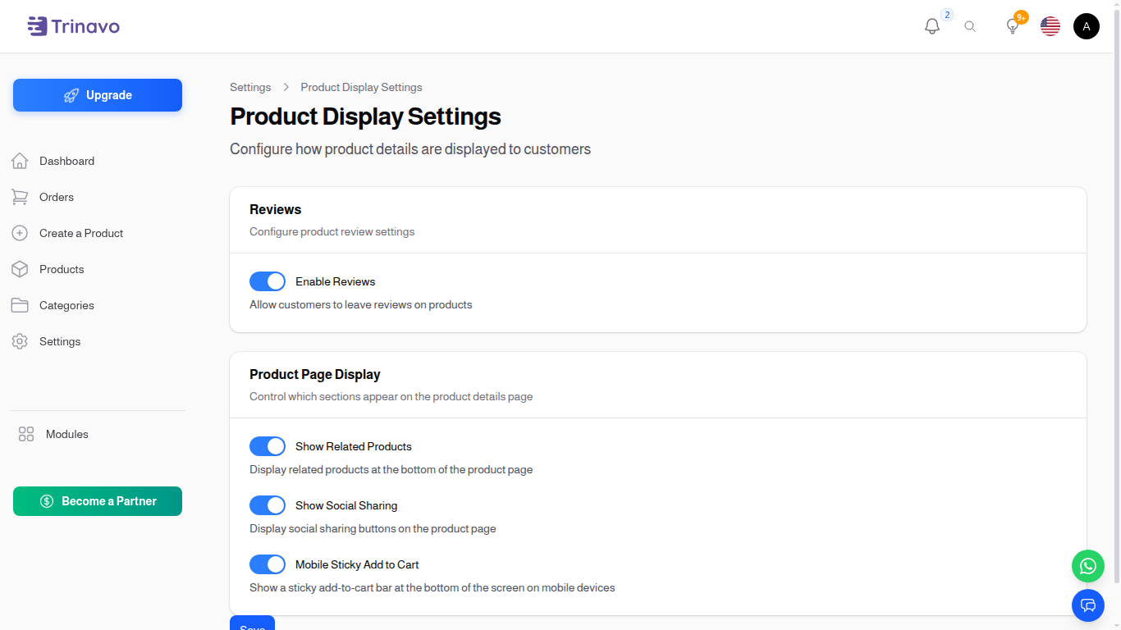
Task: Click the Upgrade button
Action: [x=98, y=95]
